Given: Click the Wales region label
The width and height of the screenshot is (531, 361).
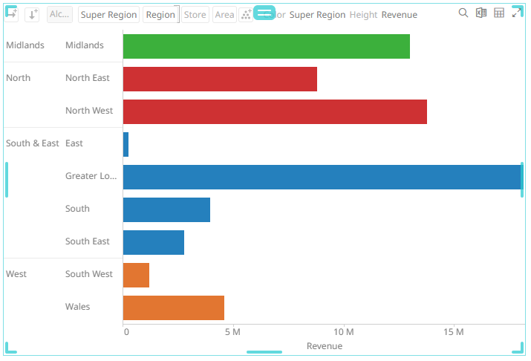Looking at the screenshot, I should click(77, 307).
